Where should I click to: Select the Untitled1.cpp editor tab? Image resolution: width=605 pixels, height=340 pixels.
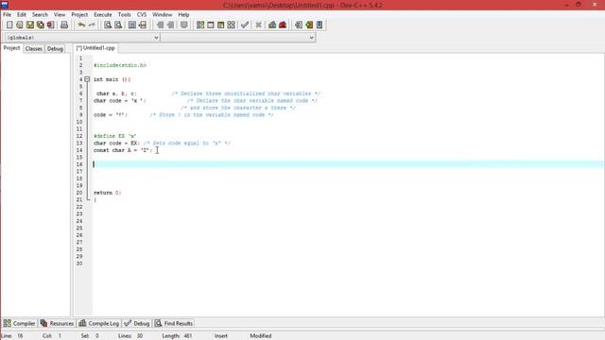point(95,48)
